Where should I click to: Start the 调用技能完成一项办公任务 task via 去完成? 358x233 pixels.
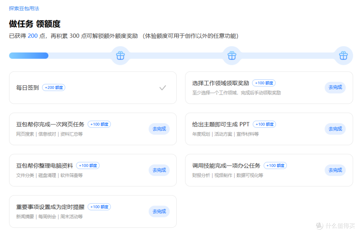coord(335,170)
